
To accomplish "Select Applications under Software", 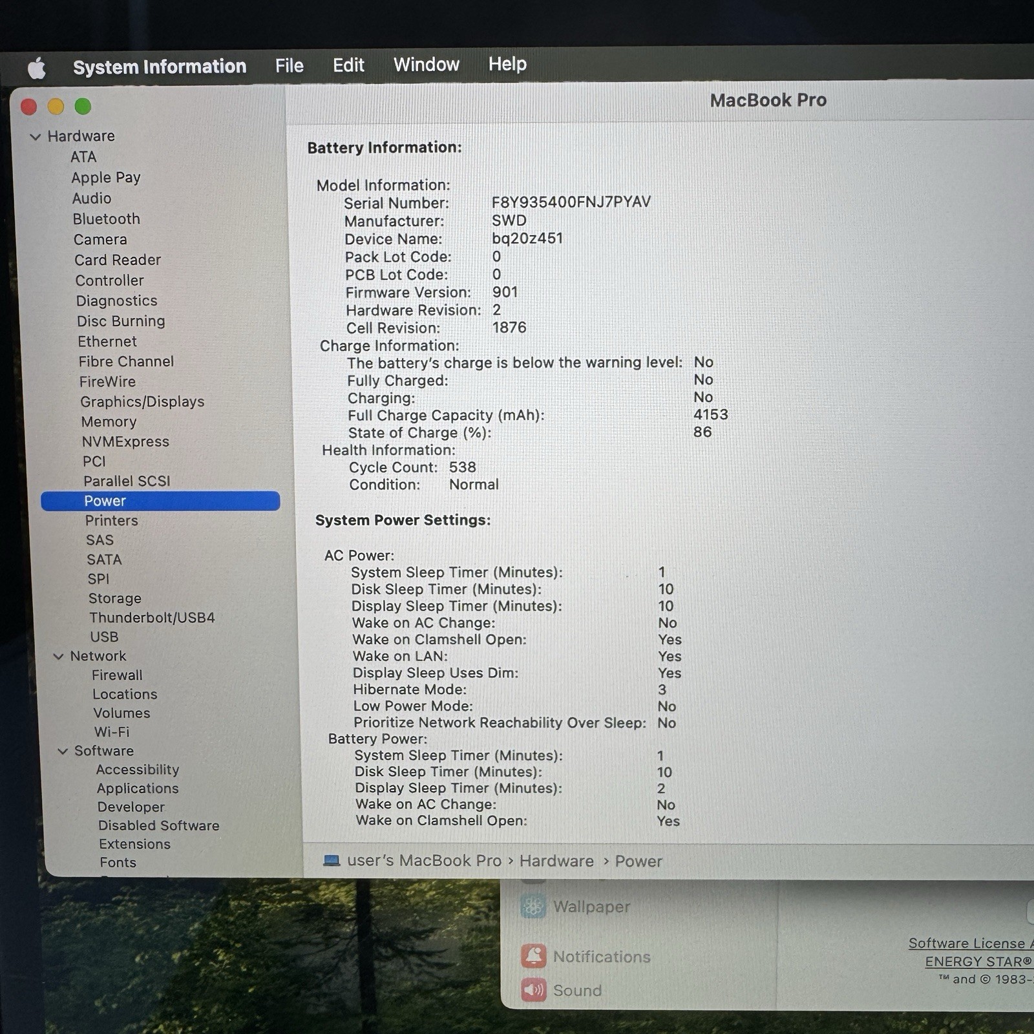I will tap(138, 788).
